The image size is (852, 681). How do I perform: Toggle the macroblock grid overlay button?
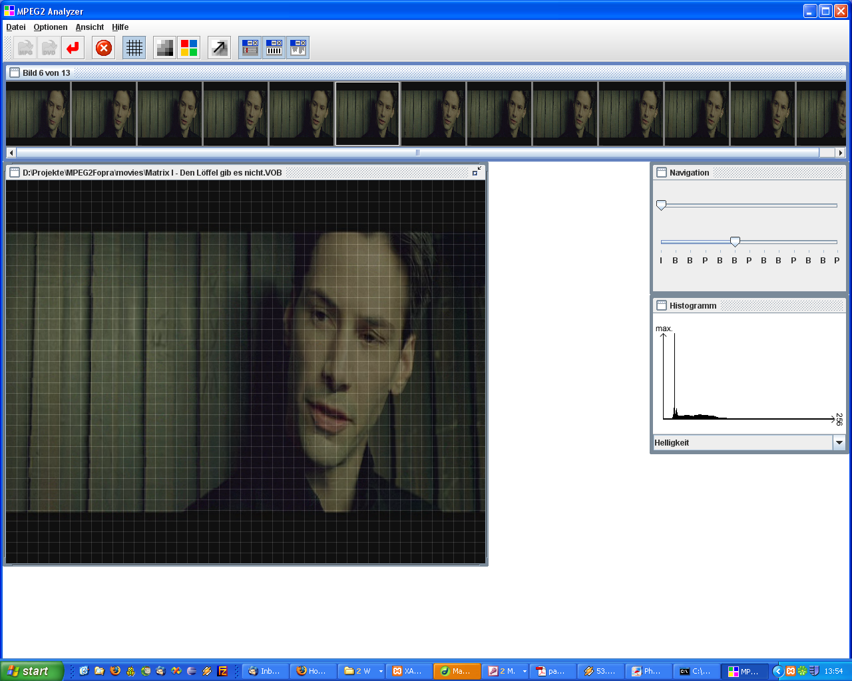pyautogui.click(x=134, y=48)
